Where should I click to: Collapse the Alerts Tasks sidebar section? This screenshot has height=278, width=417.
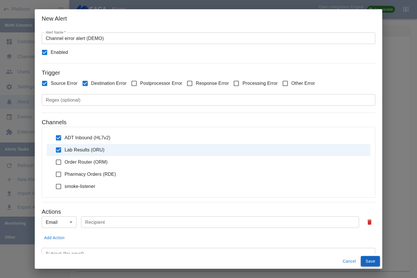tap(17, 149)
